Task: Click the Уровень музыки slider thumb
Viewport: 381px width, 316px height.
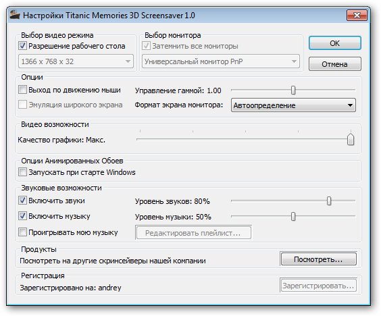Action: pos(293,217)
